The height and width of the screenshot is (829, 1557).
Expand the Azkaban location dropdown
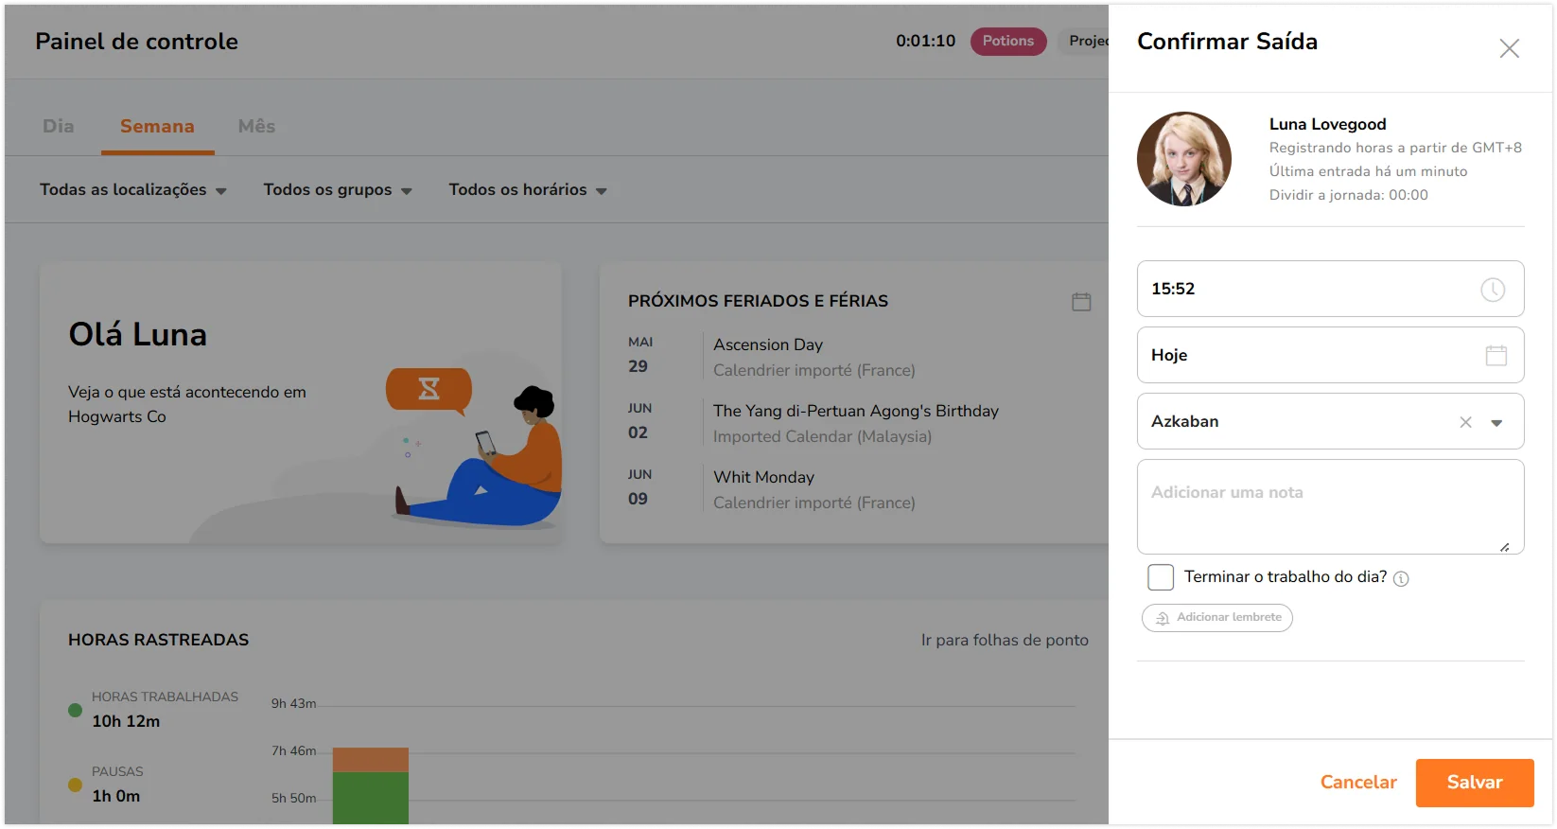point(1496,423)
